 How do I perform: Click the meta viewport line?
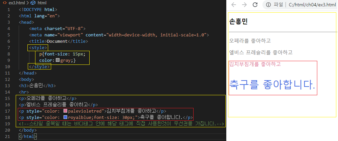[119, 35]
